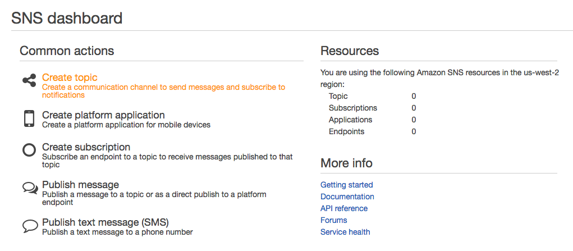Open the Create topic action
The width and height of the screenshot is (573, 251).
coord(70,77)
